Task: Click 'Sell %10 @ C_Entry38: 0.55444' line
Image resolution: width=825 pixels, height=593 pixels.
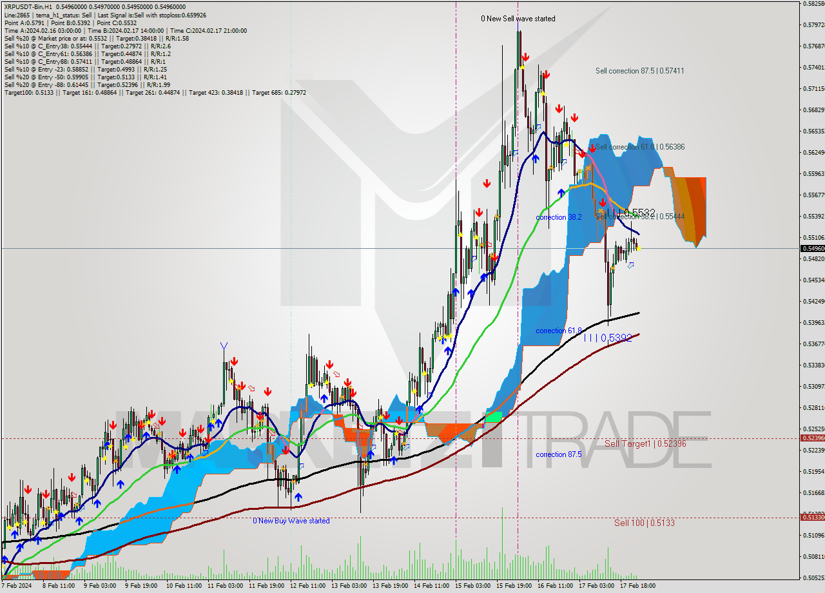Action: tap(87, 46)
